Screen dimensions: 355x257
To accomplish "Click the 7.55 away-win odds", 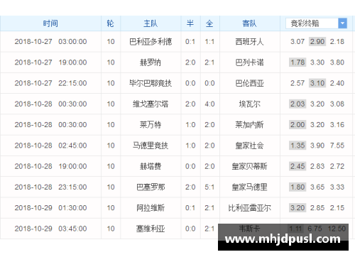I will [337, 146].
